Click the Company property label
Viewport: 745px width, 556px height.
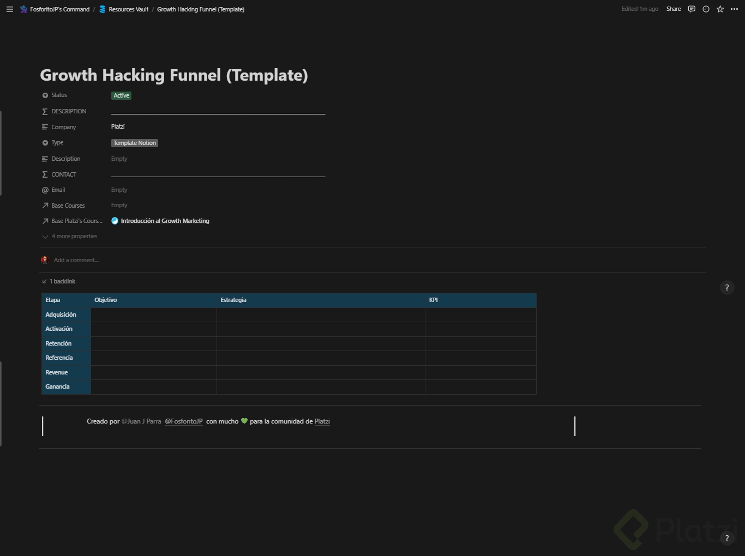pos(64,127)
